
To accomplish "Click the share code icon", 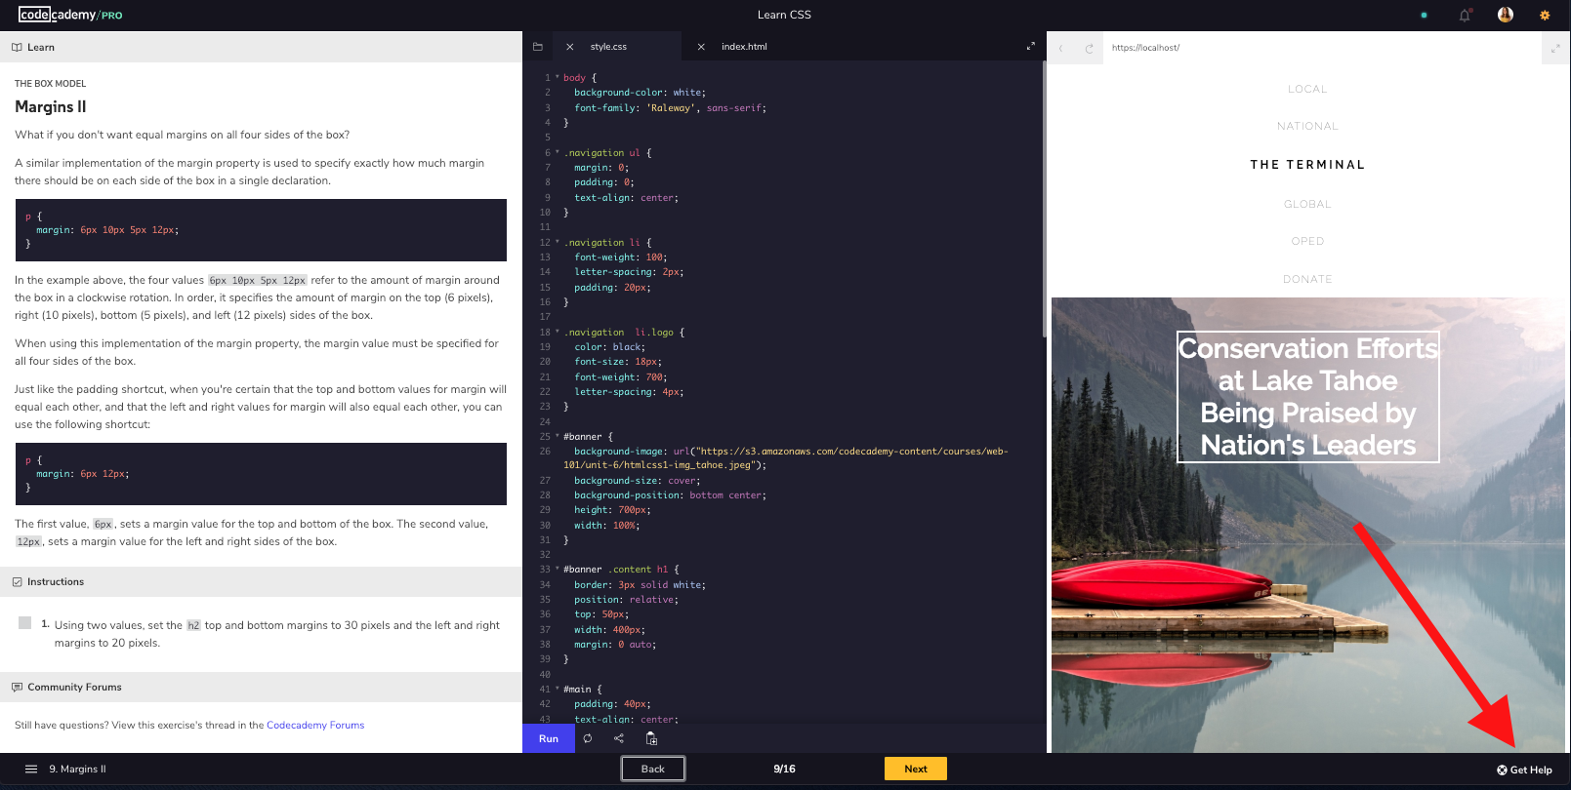I will pyautogui.click(x=619, y=738).
